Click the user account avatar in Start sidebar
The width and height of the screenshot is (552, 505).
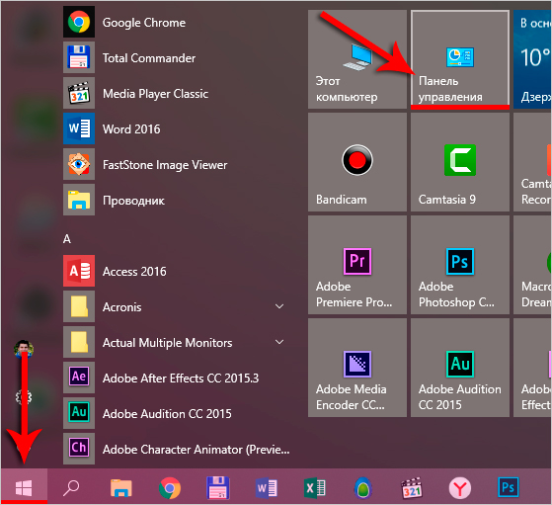point(24,349)
